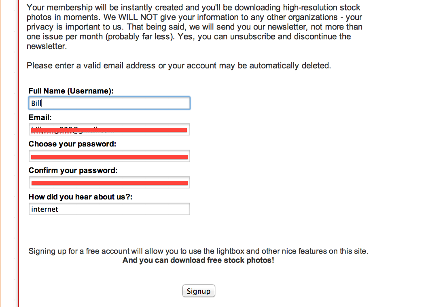Select the Choose your password field
This screenshot has width=443, height=307.
coord(109,156)
